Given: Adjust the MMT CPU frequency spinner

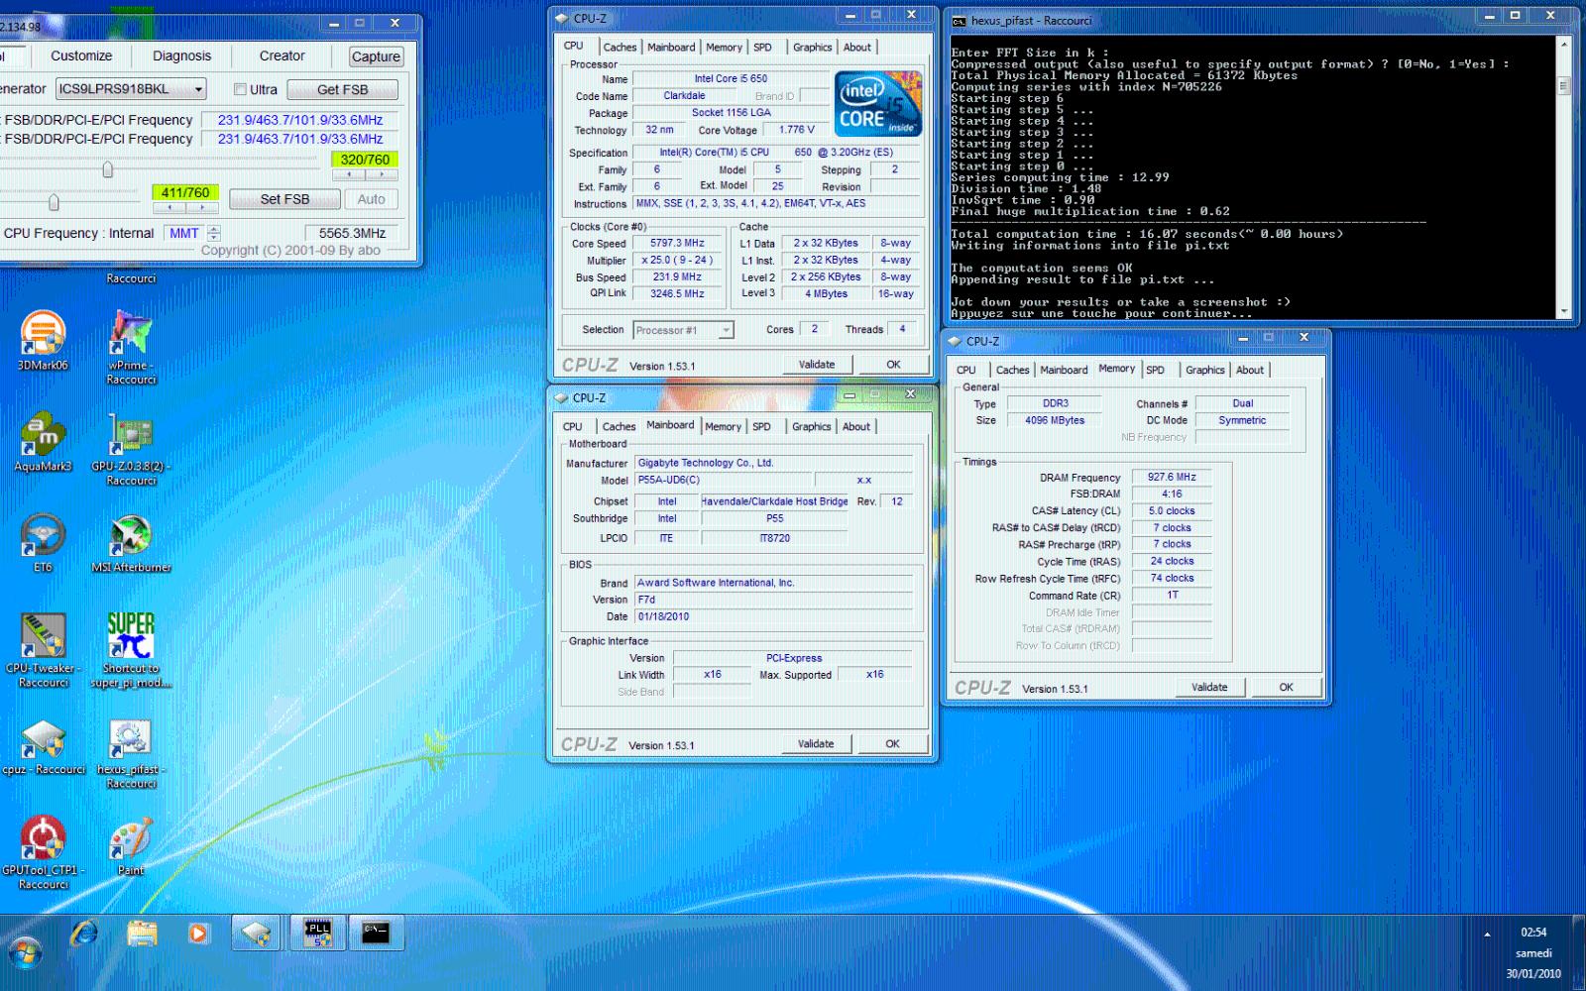Looking at the screenshot, I should (x=214, y=233).
